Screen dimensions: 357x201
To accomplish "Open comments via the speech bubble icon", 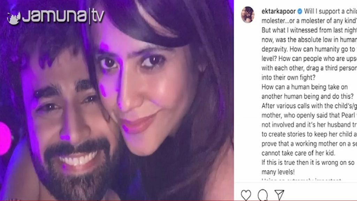I will tap(263, 195).
